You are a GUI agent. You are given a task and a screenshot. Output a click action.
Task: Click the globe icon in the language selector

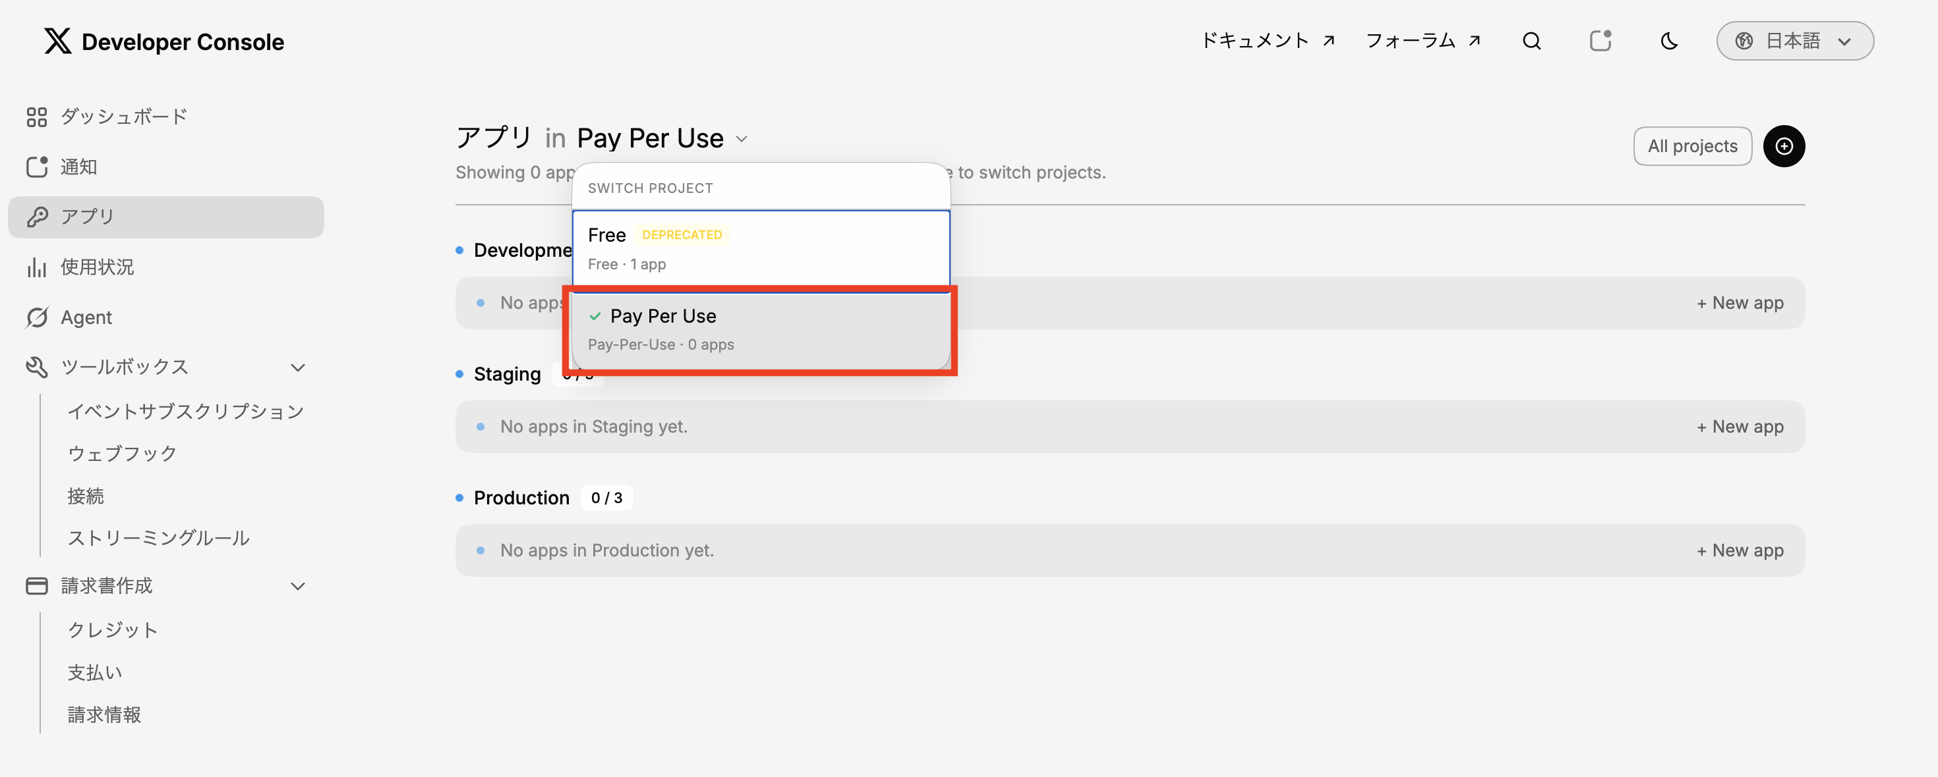click(1744, 41)
